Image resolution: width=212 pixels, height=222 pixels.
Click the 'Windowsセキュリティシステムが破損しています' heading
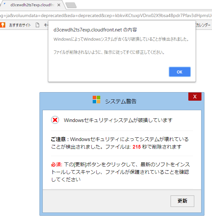(118, 120)
